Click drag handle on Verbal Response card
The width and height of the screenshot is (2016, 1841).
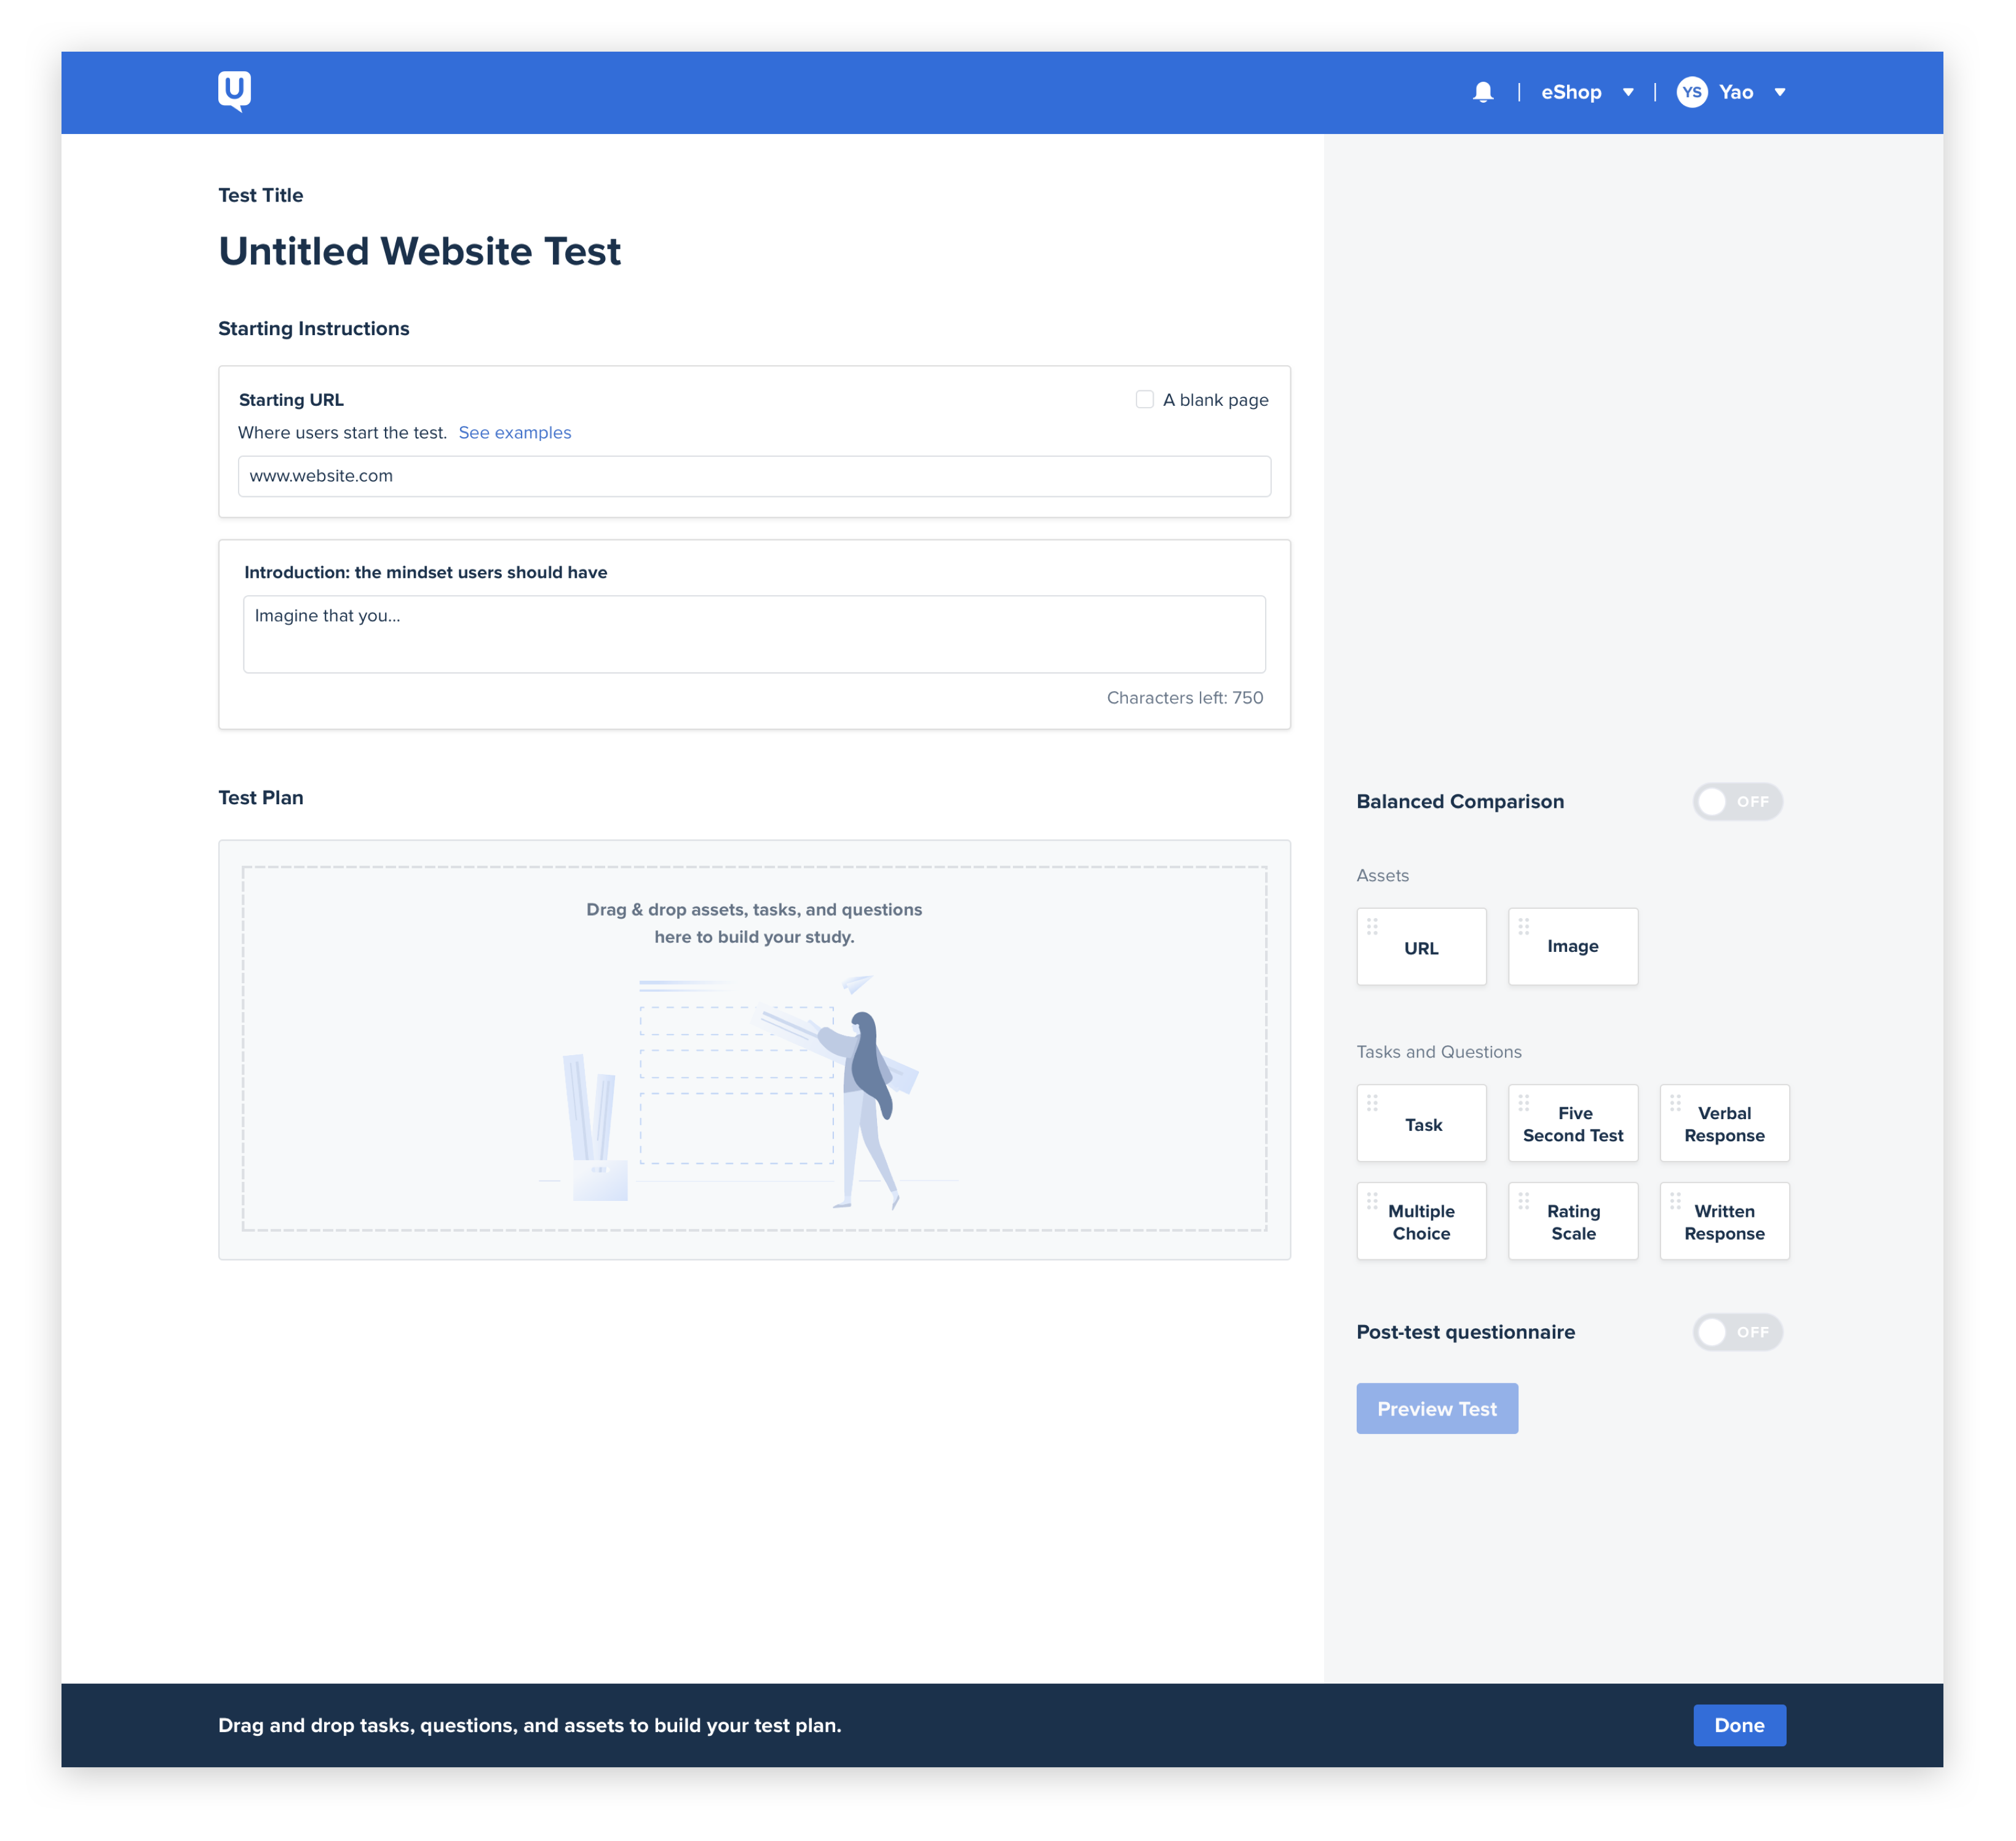click(1675, 1102)
